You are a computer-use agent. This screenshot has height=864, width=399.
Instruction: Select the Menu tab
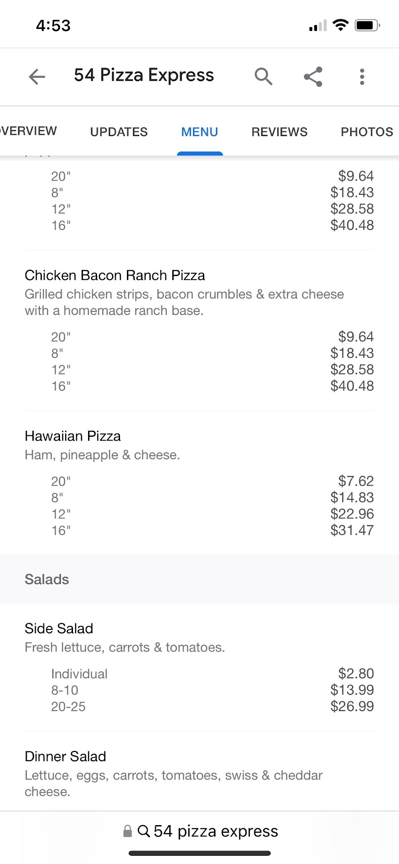[x=199, y=132]
